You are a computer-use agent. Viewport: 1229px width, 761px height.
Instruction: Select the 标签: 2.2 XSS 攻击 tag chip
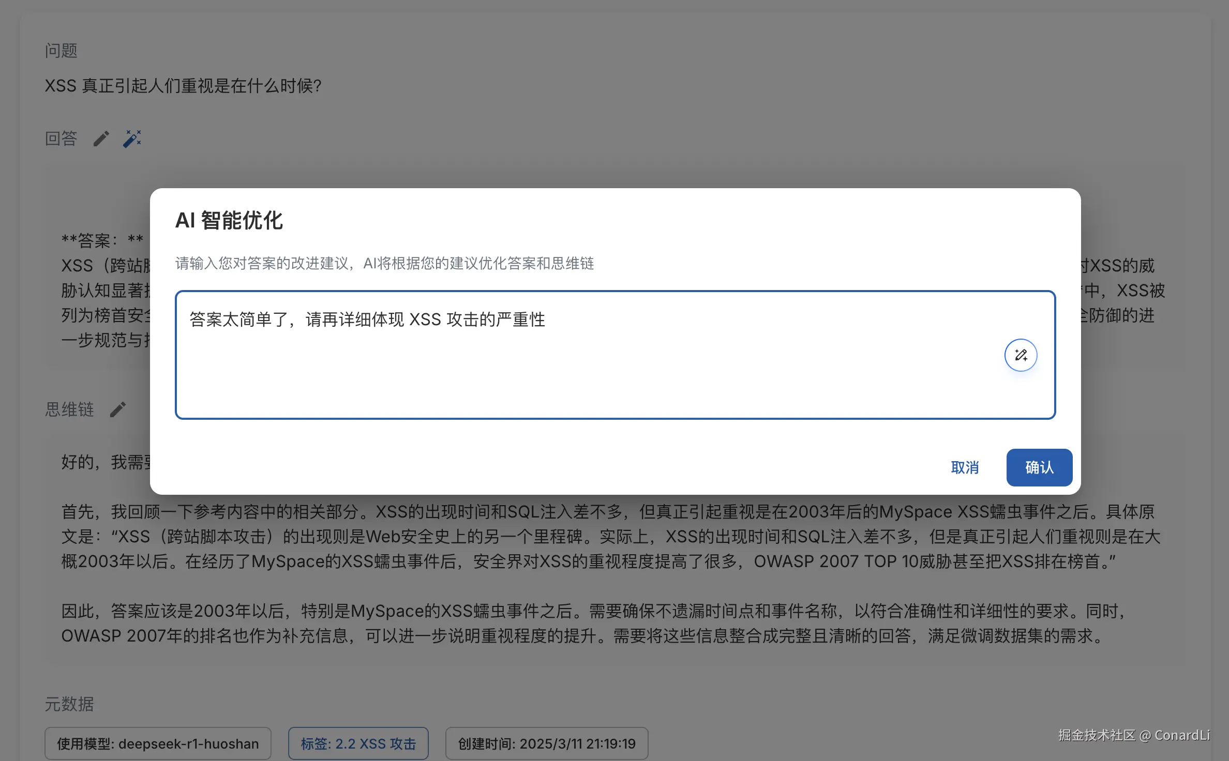coord(358,743)
